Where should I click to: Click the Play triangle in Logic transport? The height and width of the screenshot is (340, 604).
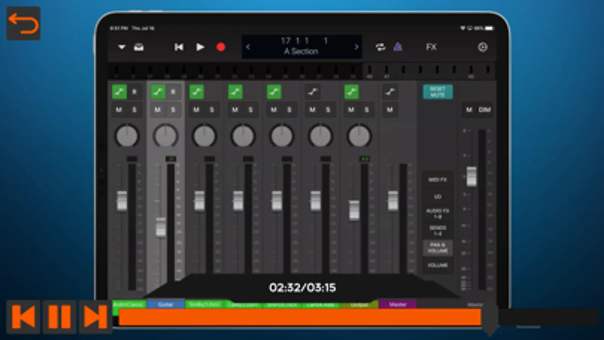200,47
